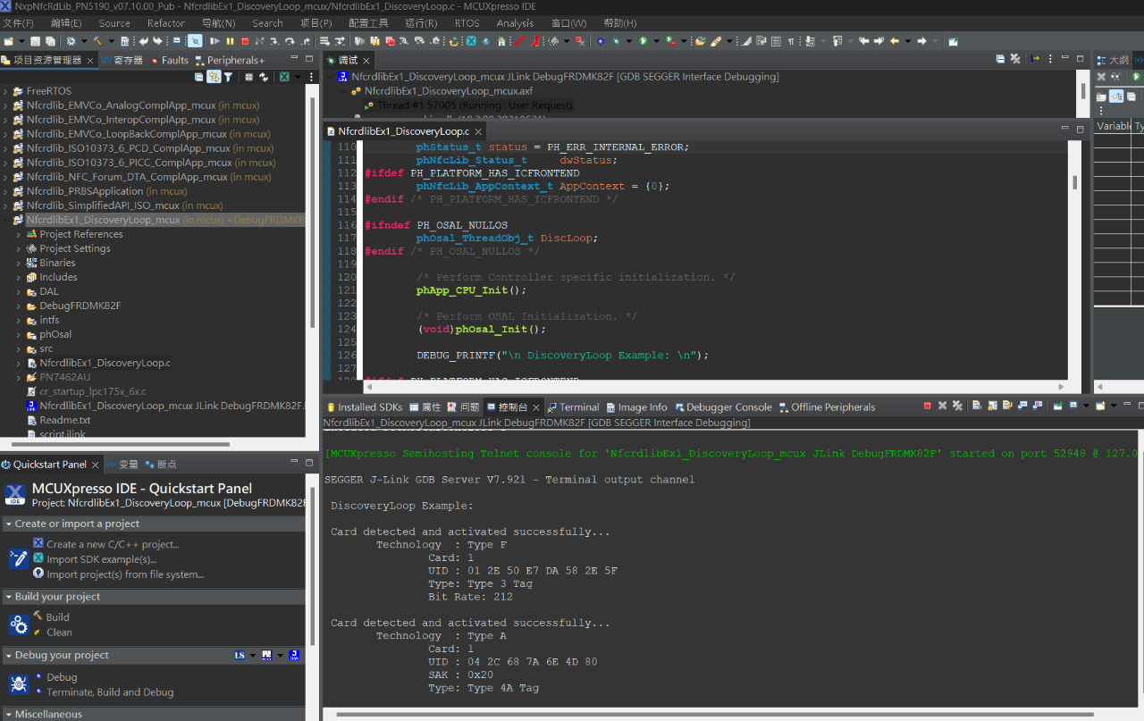Click the hammer Build icon in toolbar
Image resolution: width=1144 pixels, height=721 pixels.
pyautogui.click(x=97, y=41)
